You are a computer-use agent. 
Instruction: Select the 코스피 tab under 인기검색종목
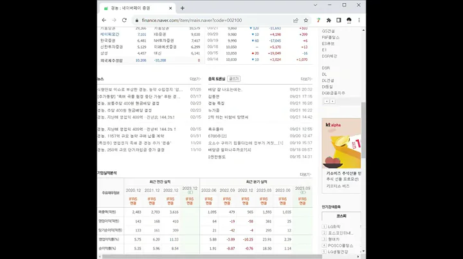(x=341, y=216)
